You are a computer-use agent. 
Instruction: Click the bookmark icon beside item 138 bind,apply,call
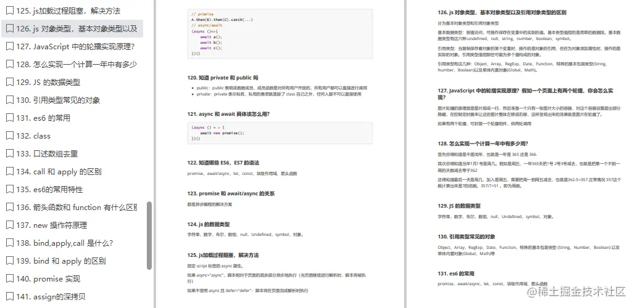coord(10,243)
